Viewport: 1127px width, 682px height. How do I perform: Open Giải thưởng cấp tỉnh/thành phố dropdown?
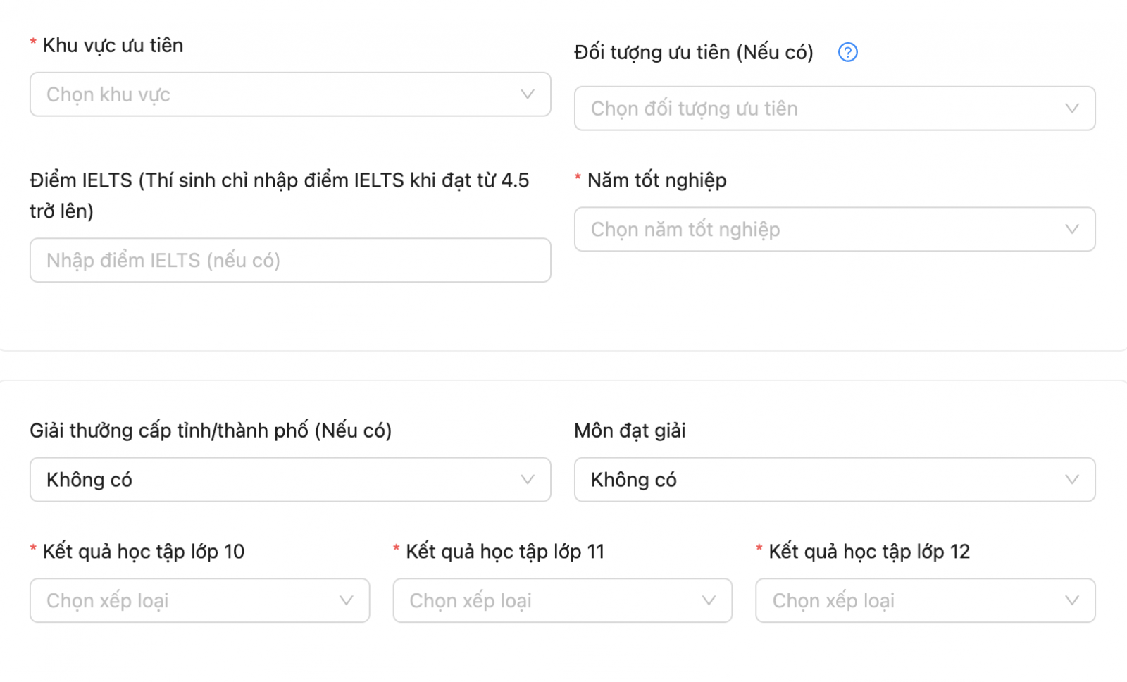pyautogui.click(x=282, y=480)
